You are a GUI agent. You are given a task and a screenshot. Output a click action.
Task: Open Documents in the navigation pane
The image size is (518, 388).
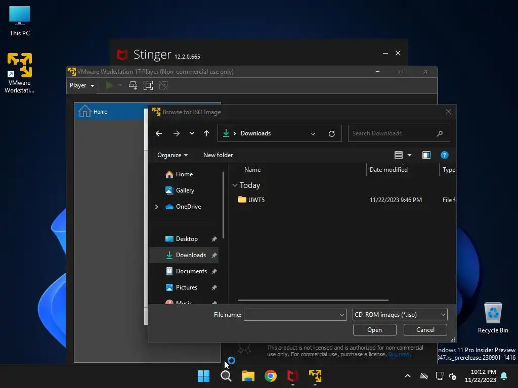pyautogui.click(x=191, y=271)
